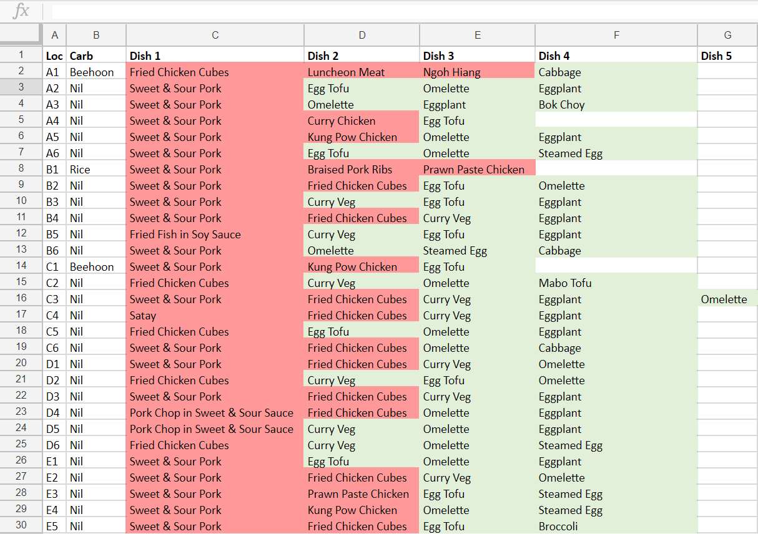Select the Broccoli cell
The image size is (758, 534).
tap(616, 527)
